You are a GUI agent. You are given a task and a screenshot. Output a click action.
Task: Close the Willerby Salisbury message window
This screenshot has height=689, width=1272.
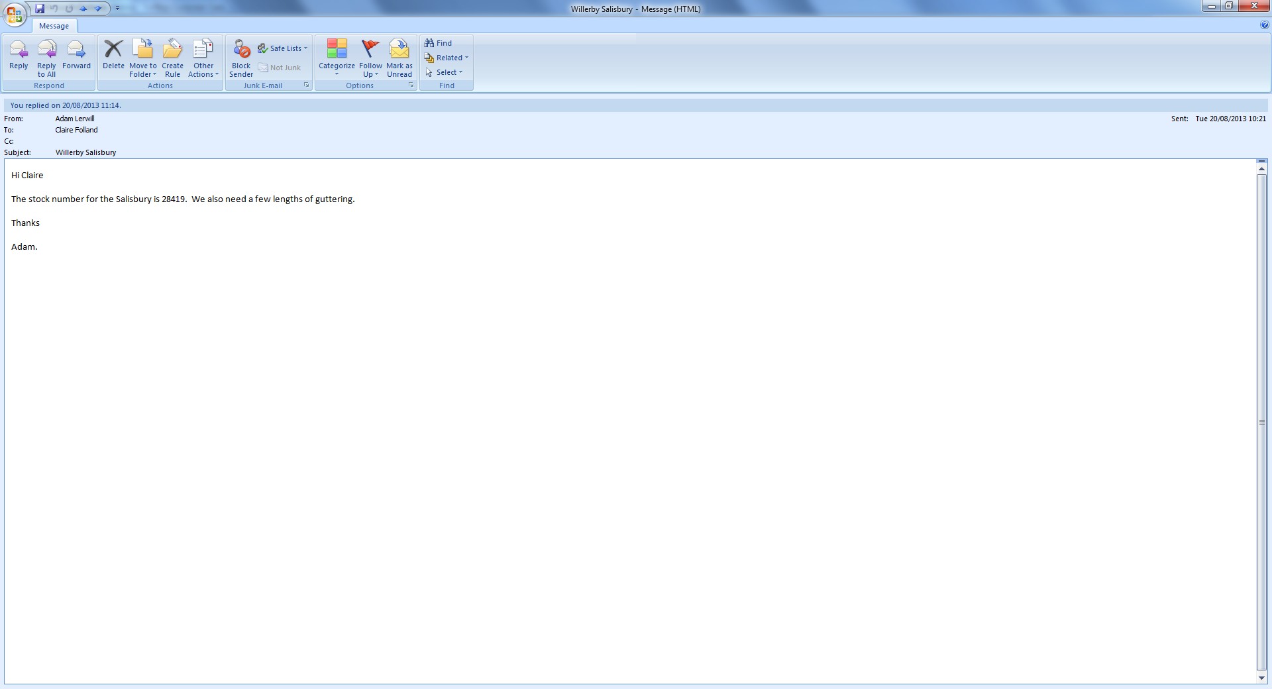click(x=1253, y=7)
